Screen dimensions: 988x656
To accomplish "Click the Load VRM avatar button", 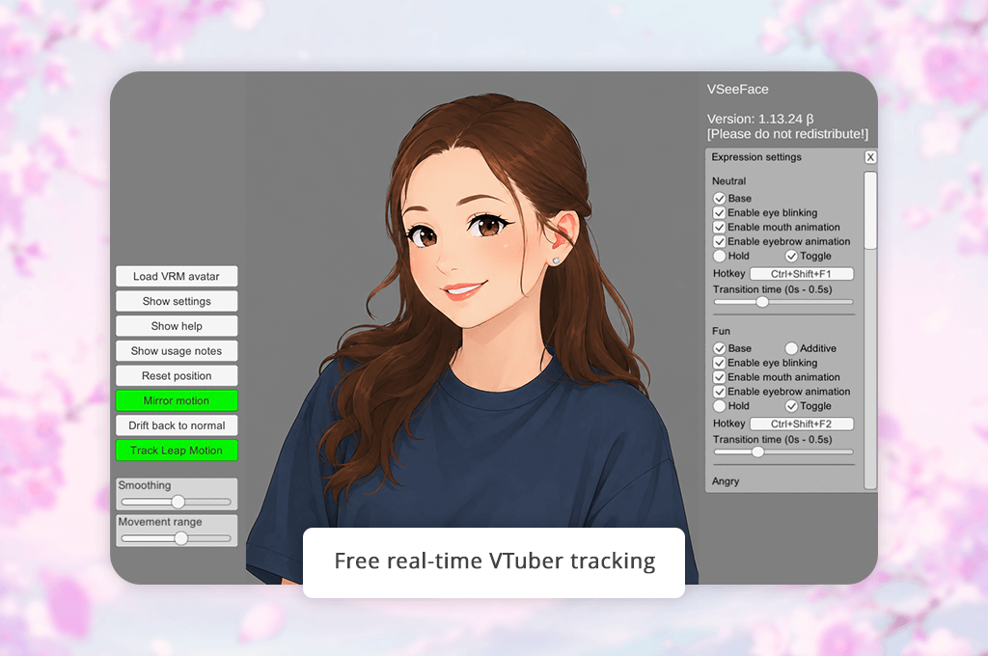I will [177, 276].
